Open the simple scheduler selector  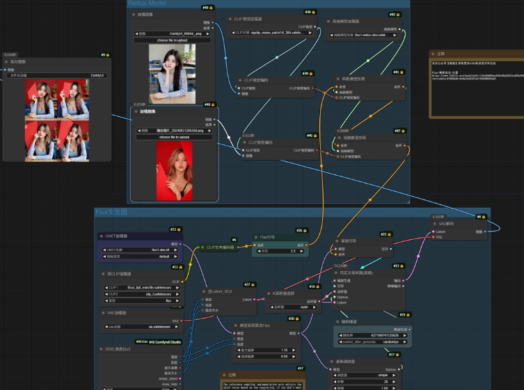(365, 375)
